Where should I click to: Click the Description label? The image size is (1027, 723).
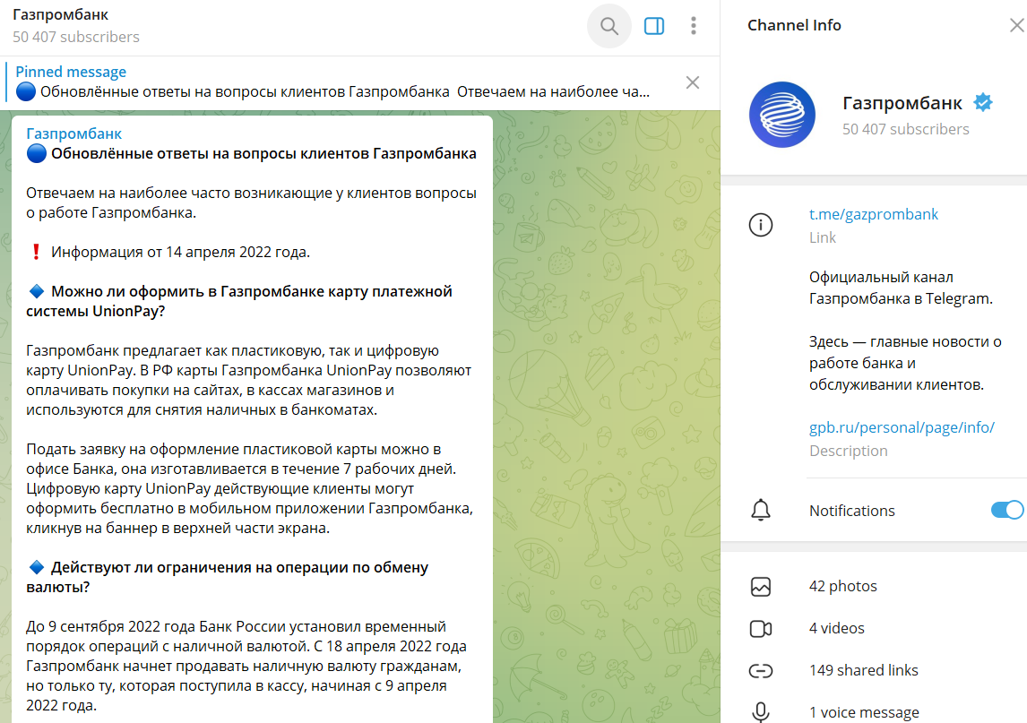pos(848,452)
